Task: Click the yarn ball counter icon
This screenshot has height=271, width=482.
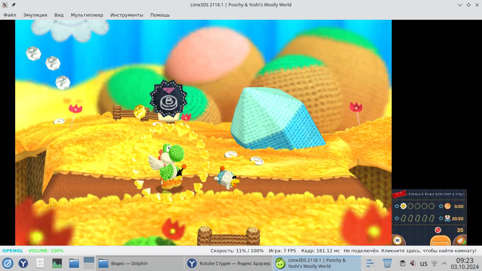Action: [x=447, y=206]
